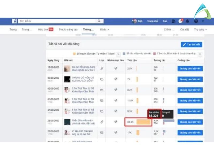This screenshot has width=214, height=160.
Task: Open the reach type dropdown (Tự nhiên / Trả phí)
Action: click(x=119, y=54)
